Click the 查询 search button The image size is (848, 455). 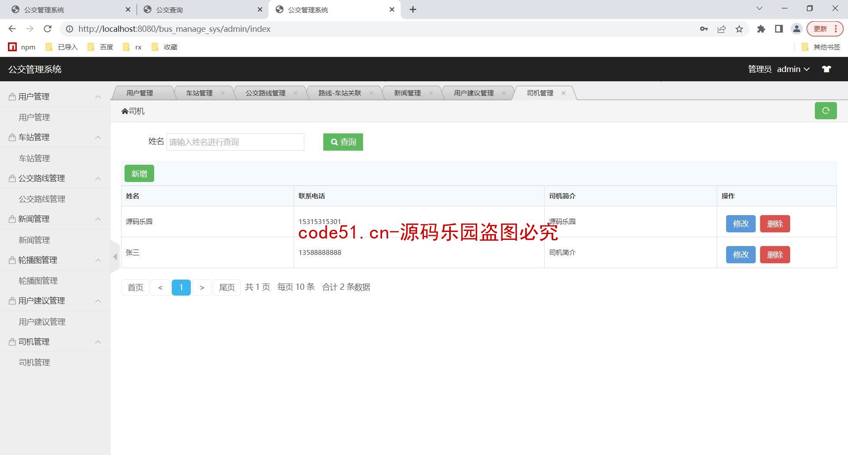coord(343,142)
